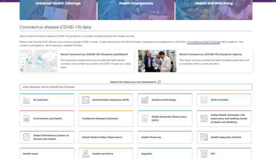
Task: Open Global Dementia Observatory (GDO) theme
Action: (x=165, y=118)
